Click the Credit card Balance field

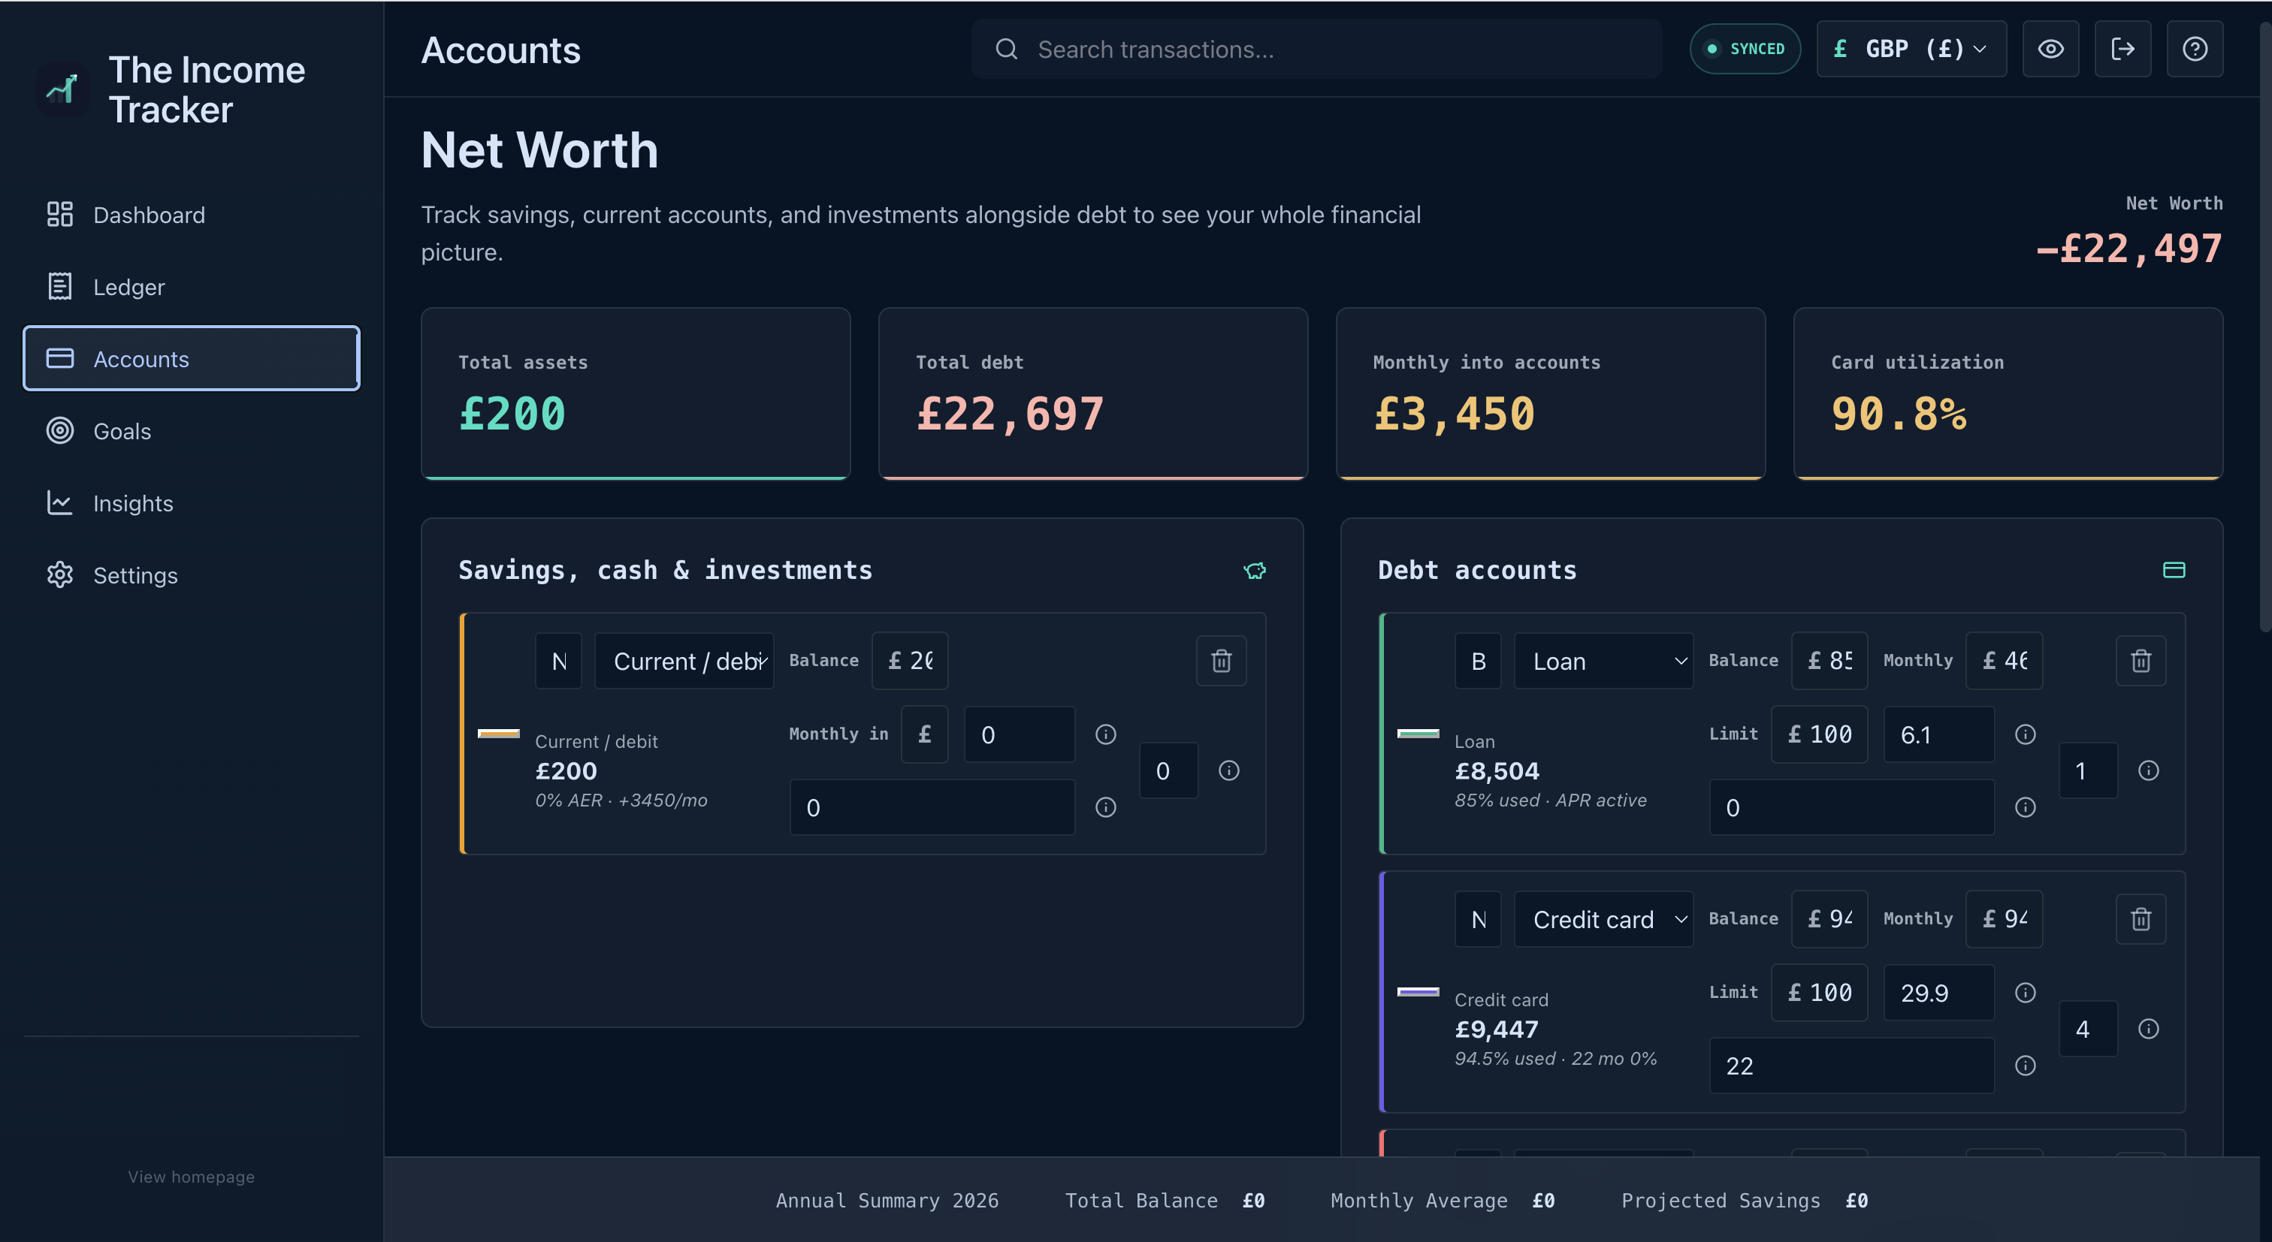(x=1829, y=918)
